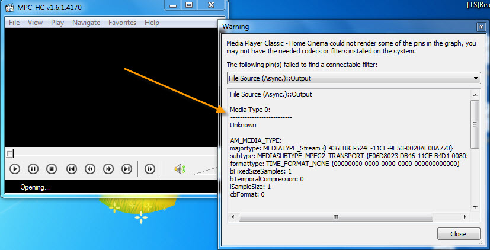490x250 pixels.
Task: Click horizontal scrollbar right arrow in Warning
Action: (x=465, y=217)
